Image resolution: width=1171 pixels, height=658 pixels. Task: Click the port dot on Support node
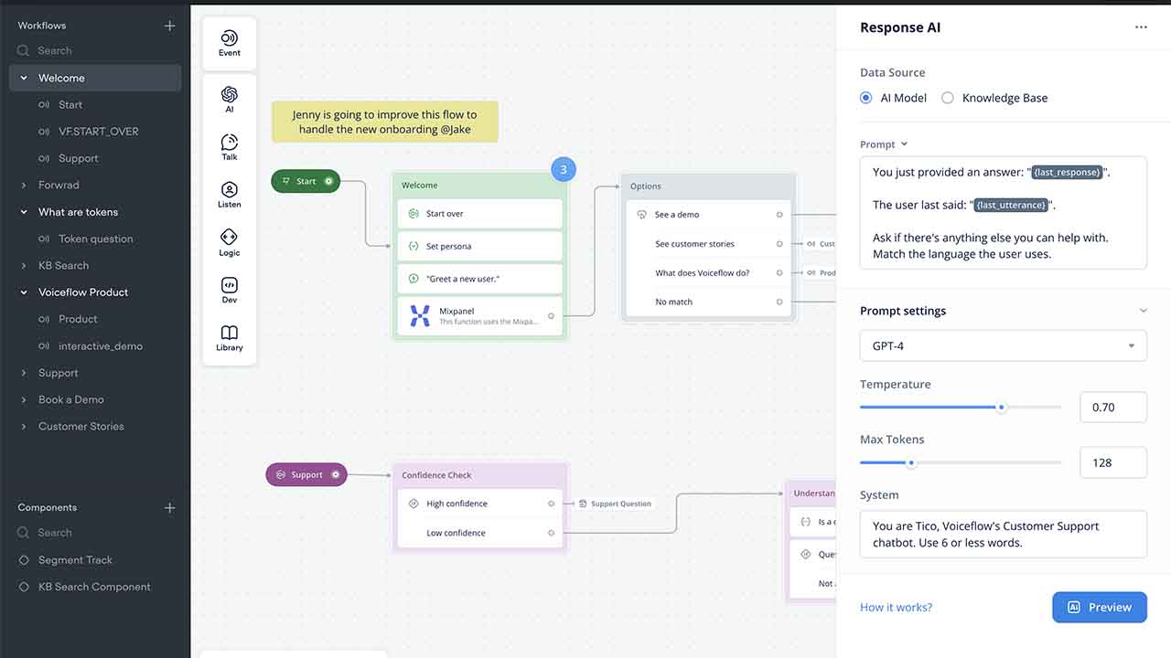click(336, 474)
